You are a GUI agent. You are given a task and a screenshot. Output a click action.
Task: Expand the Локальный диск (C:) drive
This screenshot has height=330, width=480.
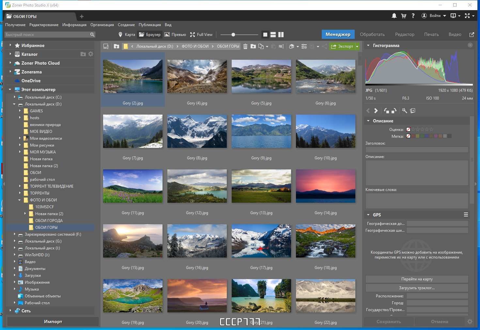click(14, 97)
